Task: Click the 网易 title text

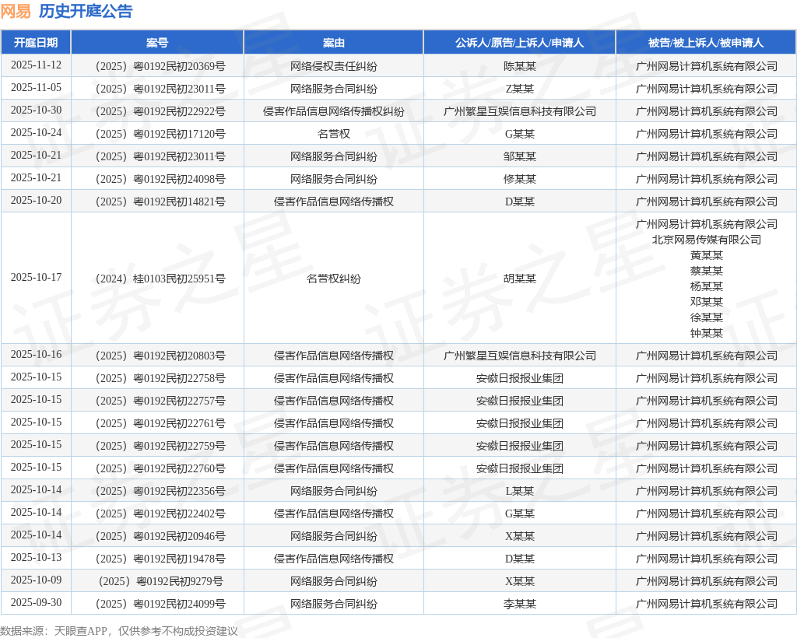Action: click(16, 11)
